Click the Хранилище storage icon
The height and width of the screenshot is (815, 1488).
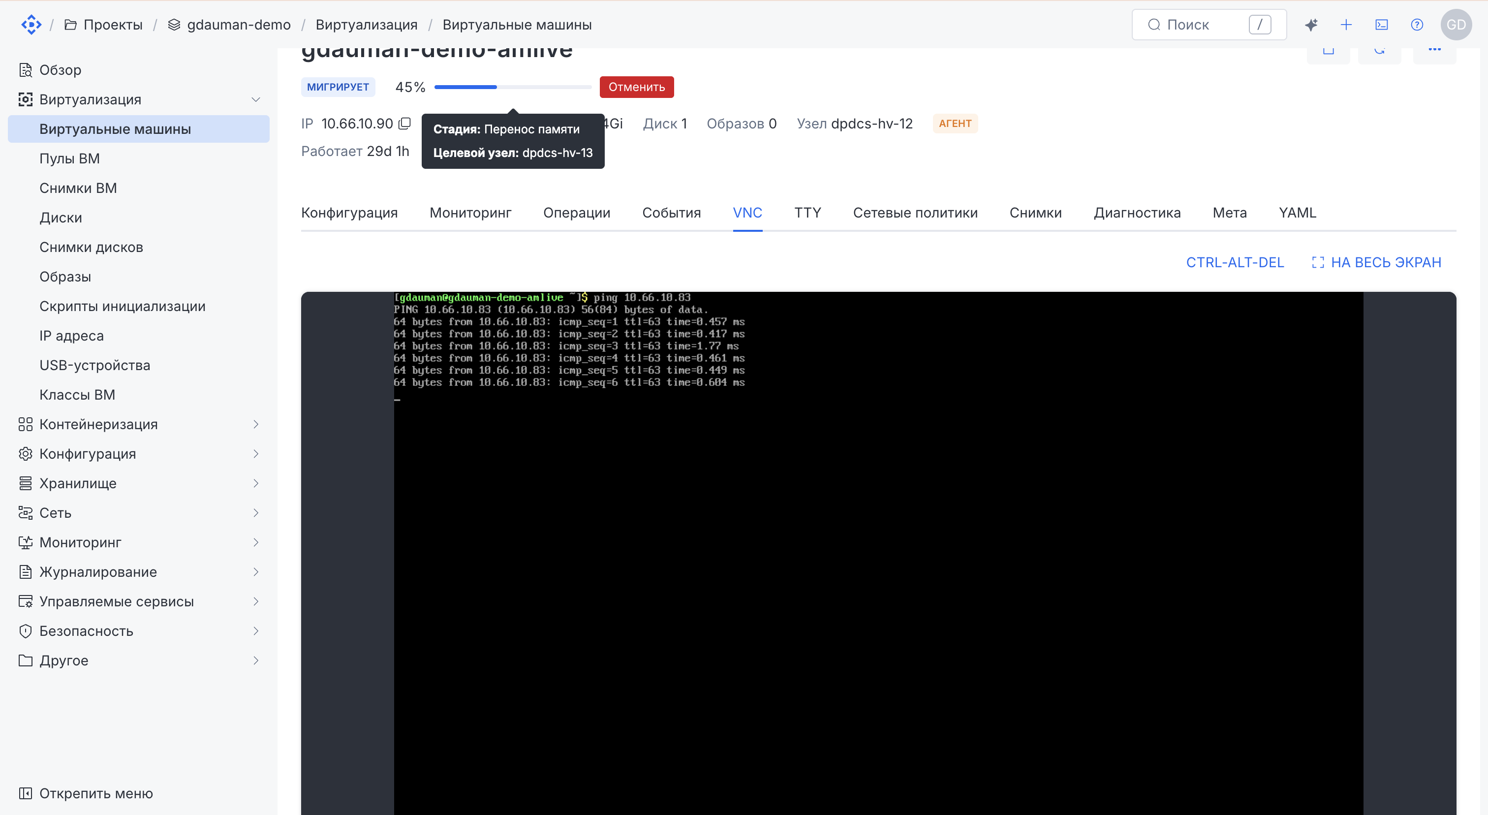coord(26,483)
